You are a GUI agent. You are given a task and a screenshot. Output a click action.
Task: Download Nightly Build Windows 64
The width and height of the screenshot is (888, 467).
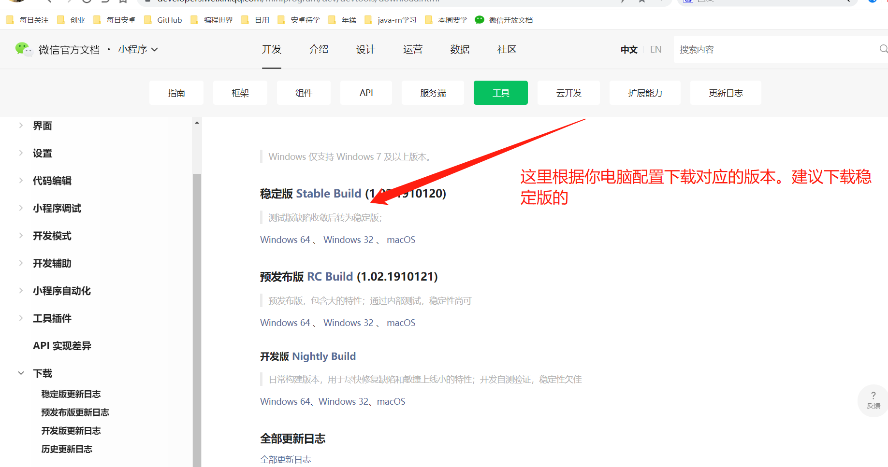point(285,401)
